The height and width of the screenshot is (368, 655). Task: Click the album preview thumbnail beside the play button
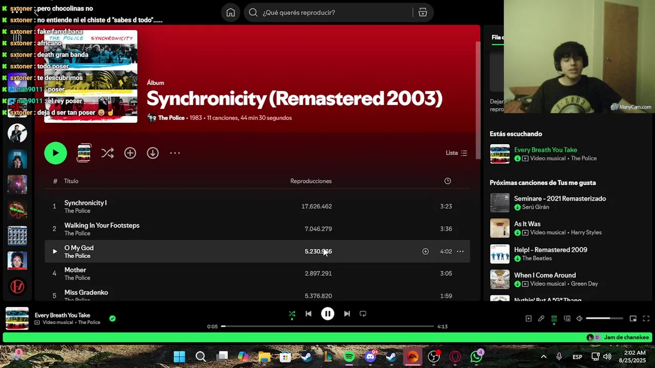click(84, 153)
